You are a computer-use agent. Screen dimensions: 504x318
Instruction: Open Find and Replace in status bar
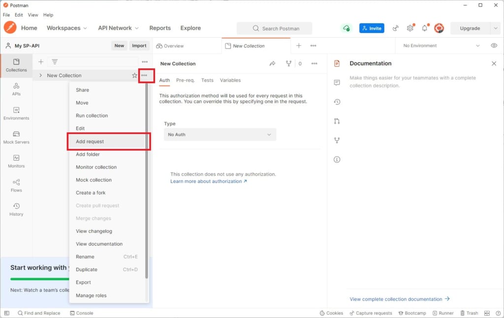coord(39,313)
